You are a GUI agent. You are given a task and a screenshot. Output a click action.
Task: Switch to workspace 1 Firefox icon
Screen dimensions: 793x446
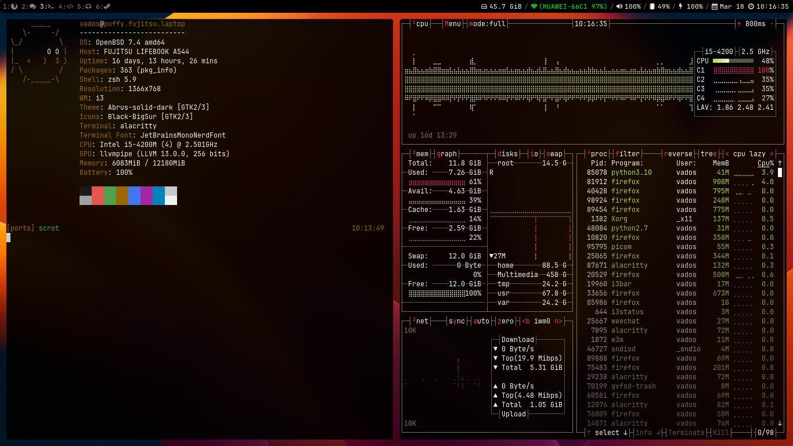(14, 6)
